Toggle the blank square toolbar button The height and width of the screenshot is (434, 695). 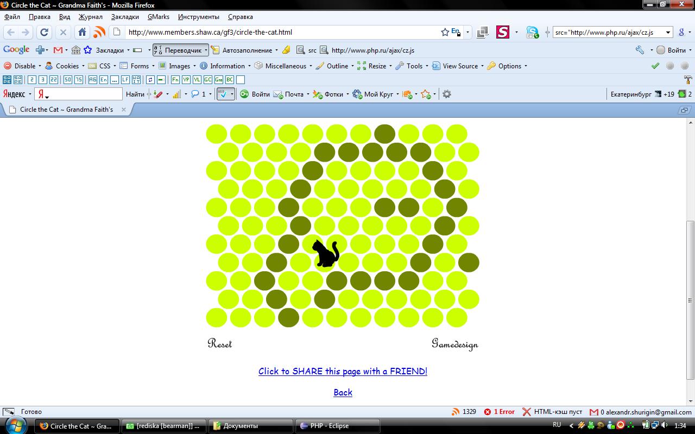[241, 80]
